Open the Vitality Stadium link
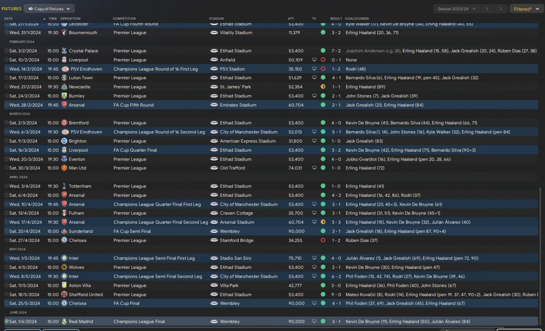The image size is (545, 331). pos(236,33)
